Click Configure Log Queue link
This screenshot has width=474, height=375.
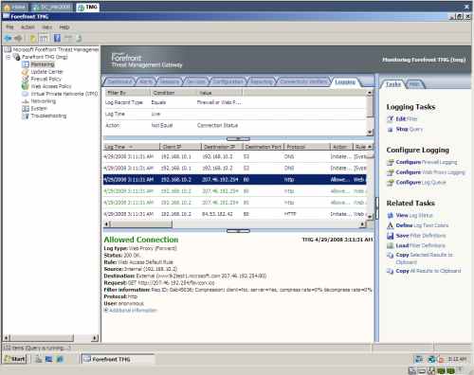421,183
